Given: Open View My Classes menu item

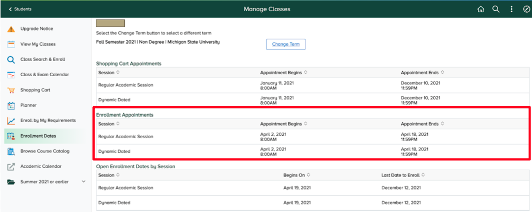Looking at the screenshot, I should point(38,44).
